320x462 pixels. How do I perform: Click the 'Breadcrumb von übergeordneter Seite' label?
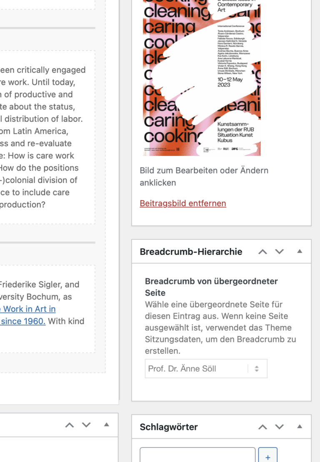click(211, 287)
